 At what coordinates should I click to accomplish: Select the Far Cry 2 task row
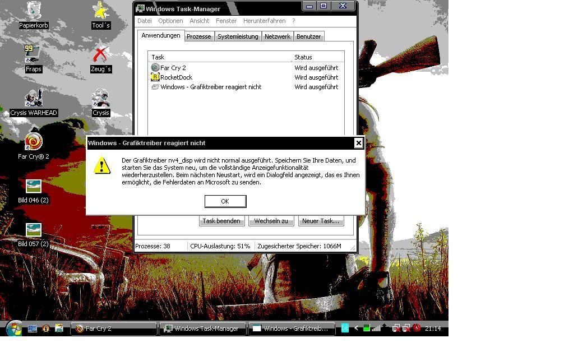tap(246, 68)
